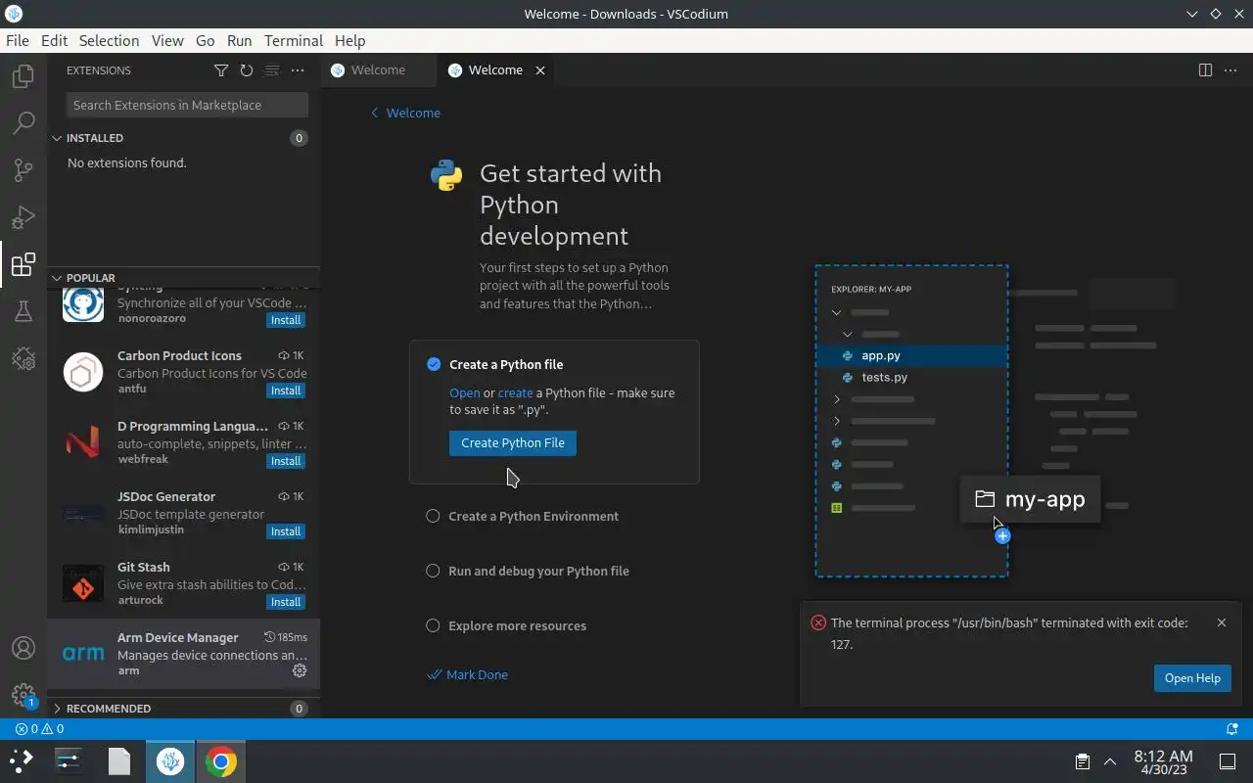Open the Manage gear in activity bar

pos(23,695)
